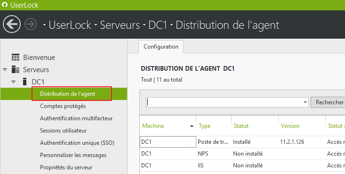345x174 pixels.
Task: Click the forward navigation arrow
Action: 31,24
